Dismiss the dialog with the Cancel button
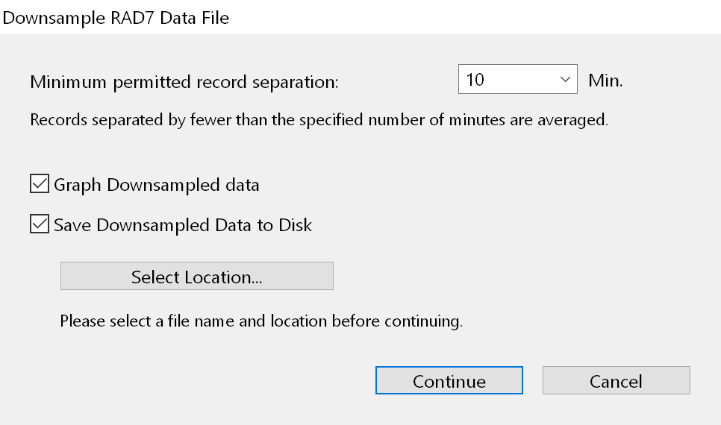This screenshot has height=425, width=721. (616, 381)
